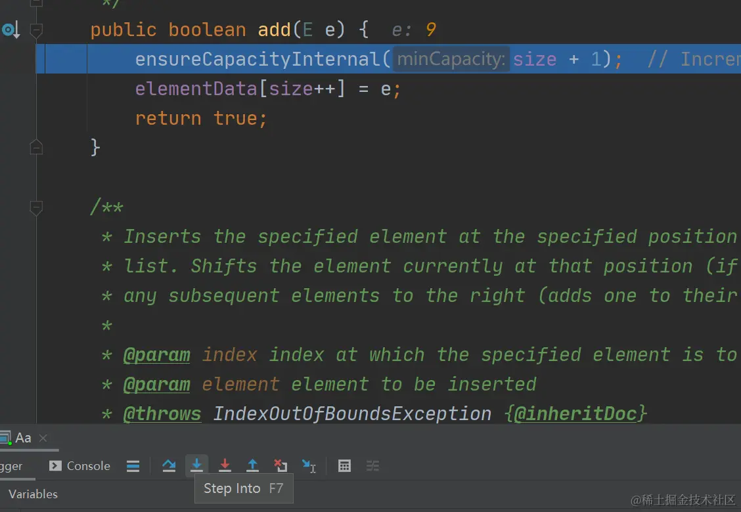Click the overriding method gutter icon
Screen dimensions: 741x512
point(11,30)
